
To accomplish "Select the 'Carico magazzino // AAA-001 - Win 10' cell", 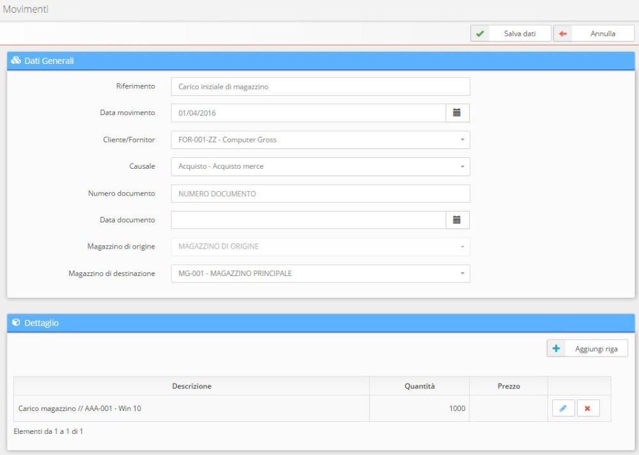I will [192, 408].
